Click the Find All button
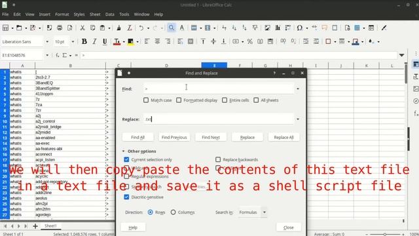 138,137
